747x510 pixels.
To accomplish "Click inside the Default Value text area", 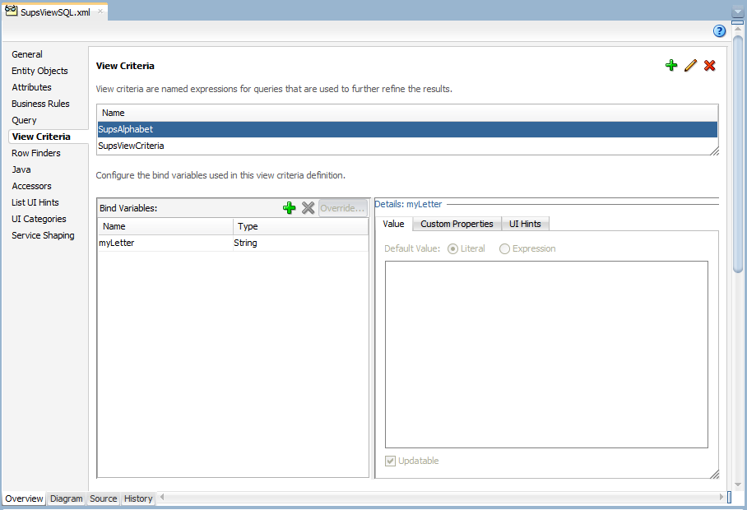I will [545, 354].
